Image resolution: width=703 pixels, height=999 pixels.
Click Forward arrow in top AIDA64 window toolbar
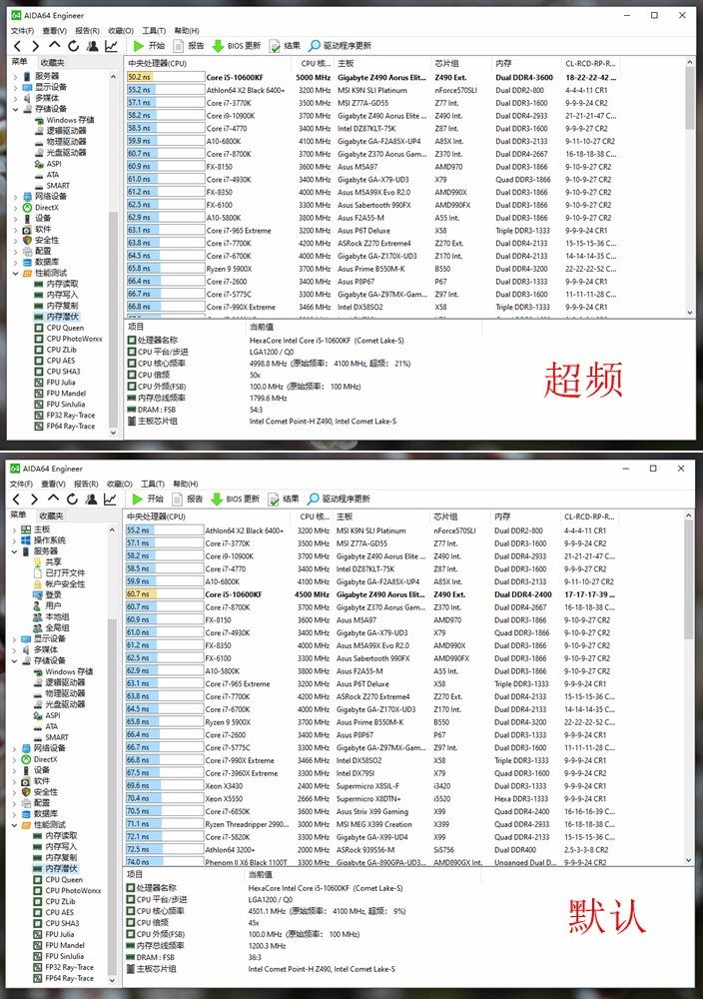tap(36, 46)
